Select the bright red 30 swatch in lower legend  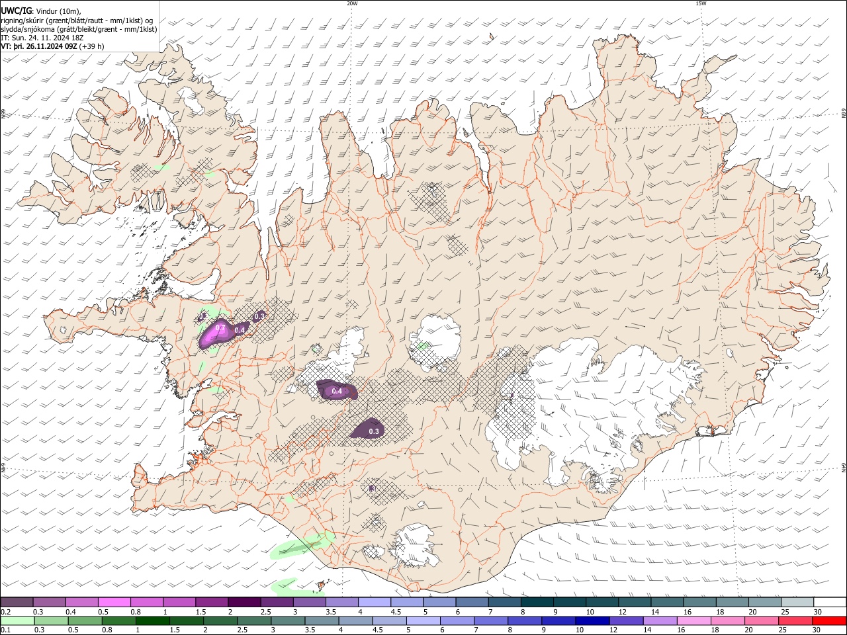pos(829,621)
